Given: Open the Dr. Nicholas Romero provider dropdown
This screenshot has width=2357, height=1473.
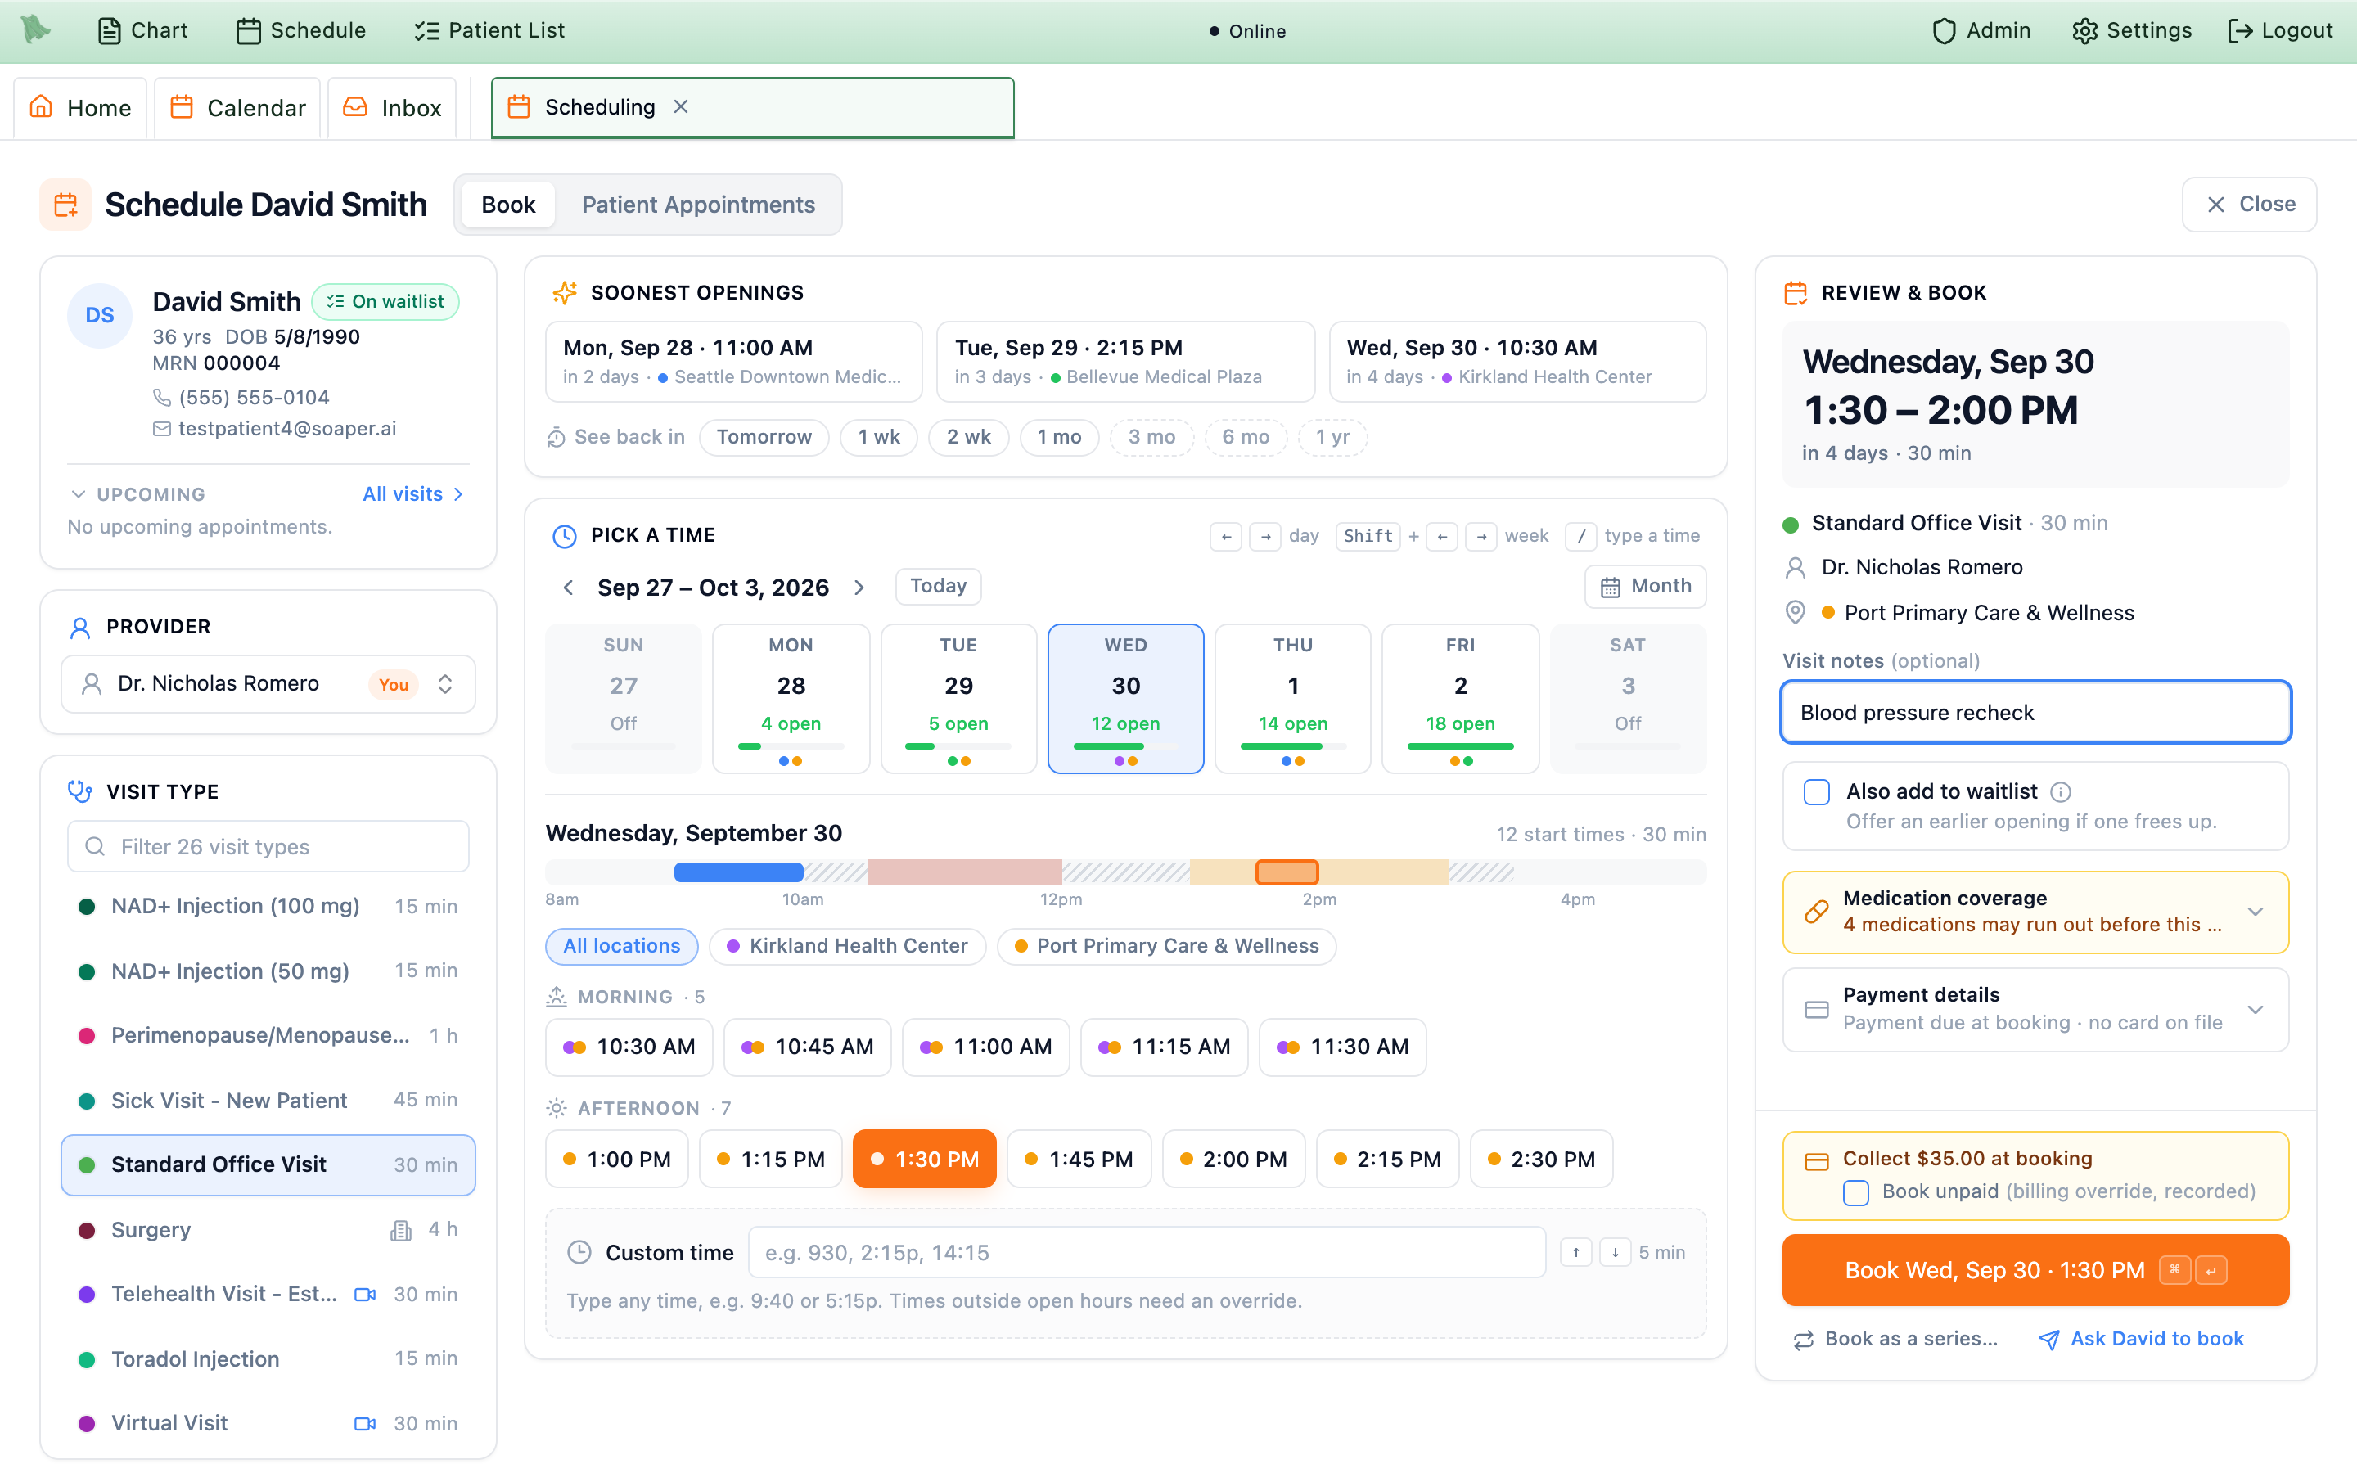Looking at the screenshot, I should (x=268, y=684).
